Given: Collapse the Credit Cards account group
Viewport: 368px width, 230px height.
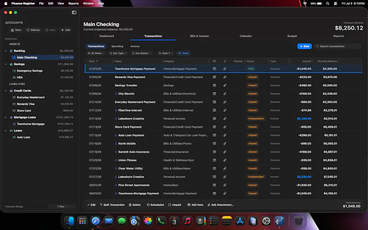Looking at the screenshot, I should pos(6,91).
